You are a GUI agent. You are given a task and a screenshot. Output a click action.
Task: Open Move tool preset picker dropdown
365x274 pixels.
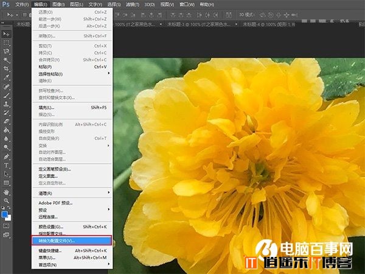[x=17, y=15]
